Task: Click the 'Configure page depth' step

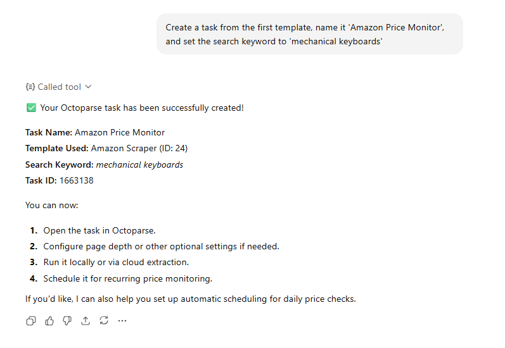Action: click(161, 246)
